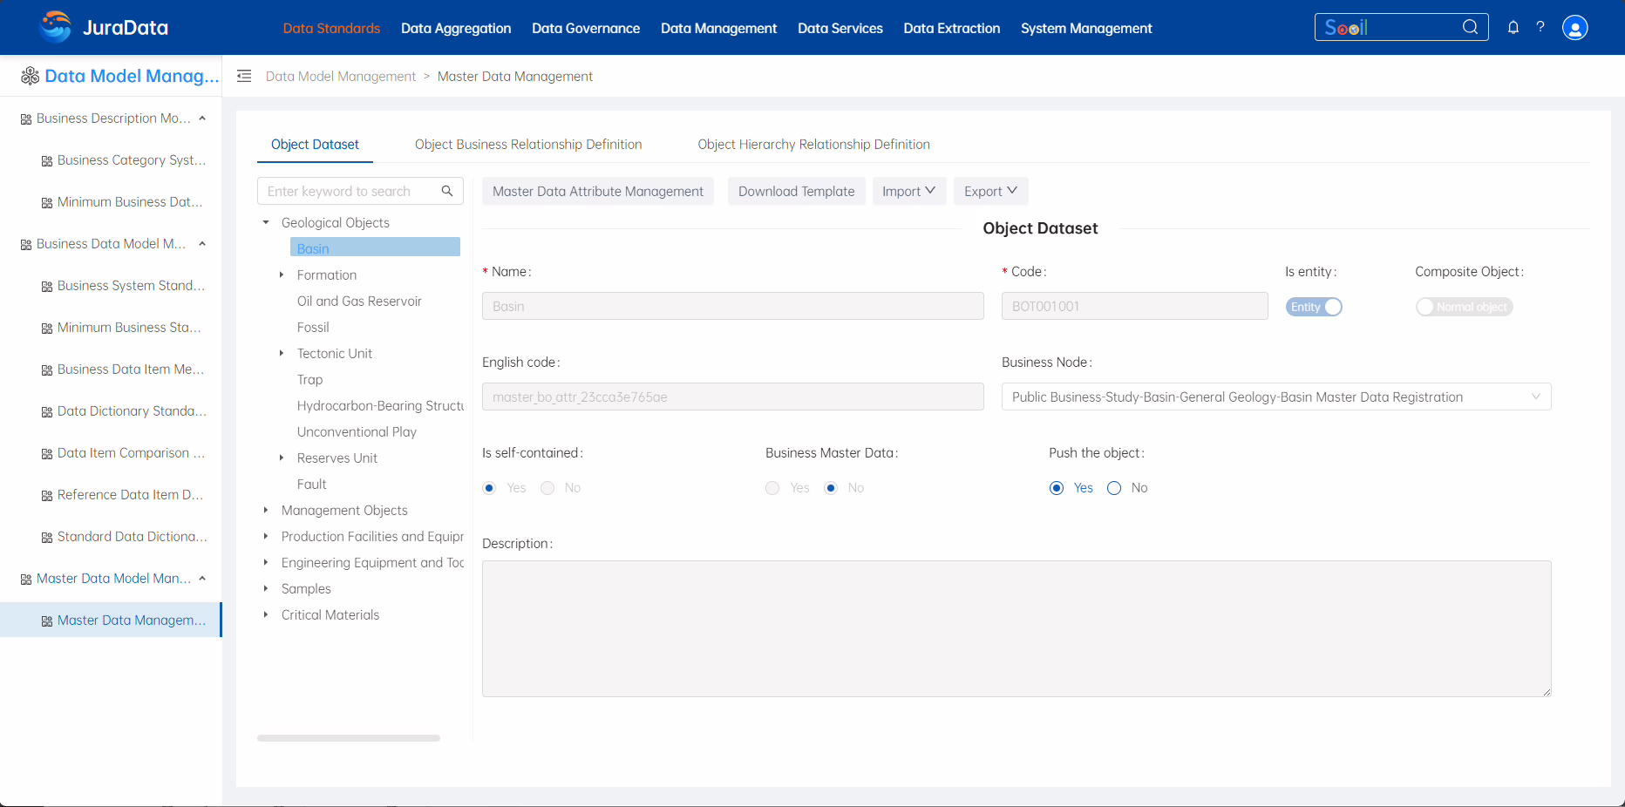Screen dimensions: 1625x807
Task: Open the Import dropdown menu
Action: 908,192
